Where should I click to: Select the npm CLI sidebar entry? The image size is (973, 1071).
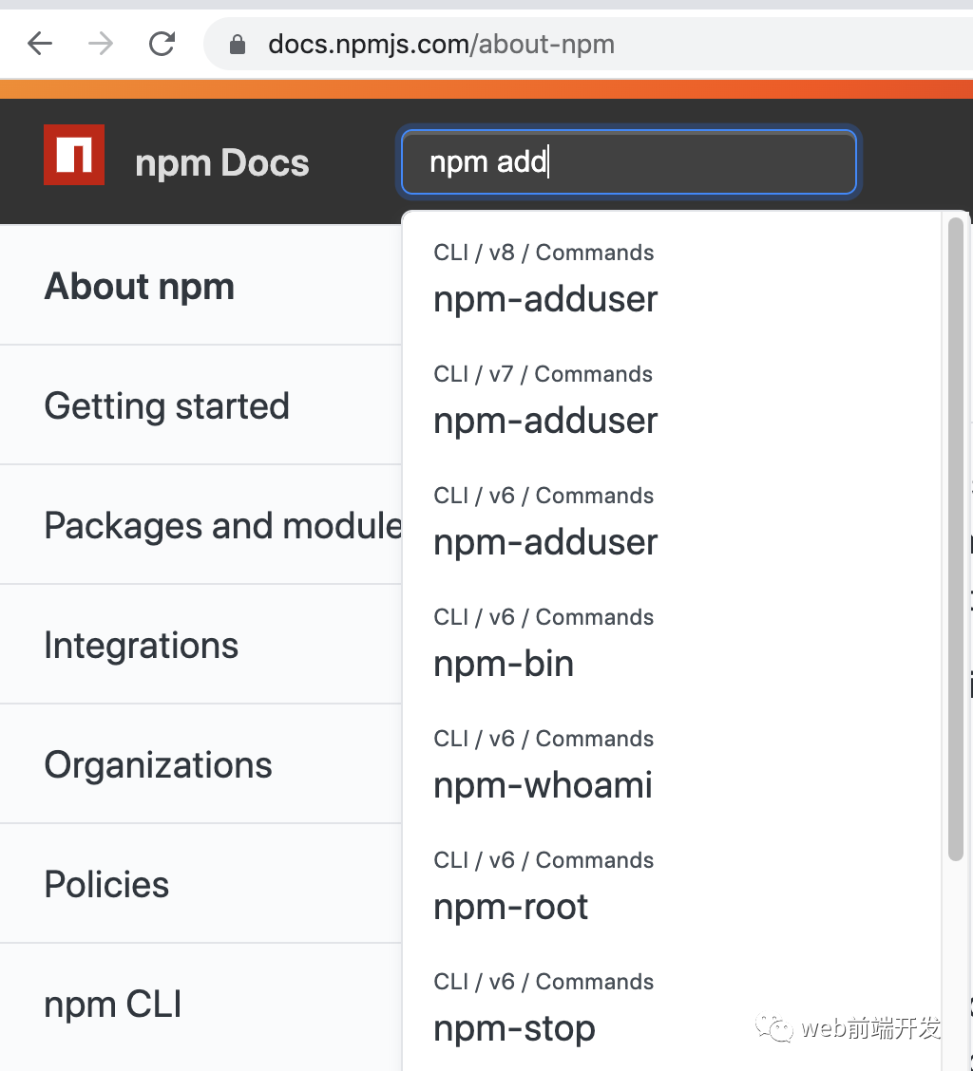click(112, 1004)
